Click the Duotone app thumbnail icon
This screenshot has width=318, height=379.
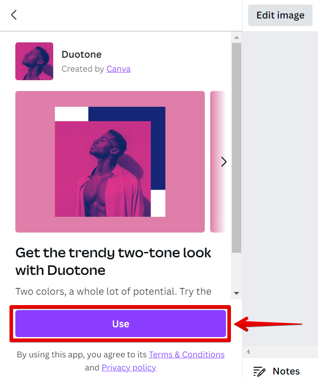click(x=34, y=61)
